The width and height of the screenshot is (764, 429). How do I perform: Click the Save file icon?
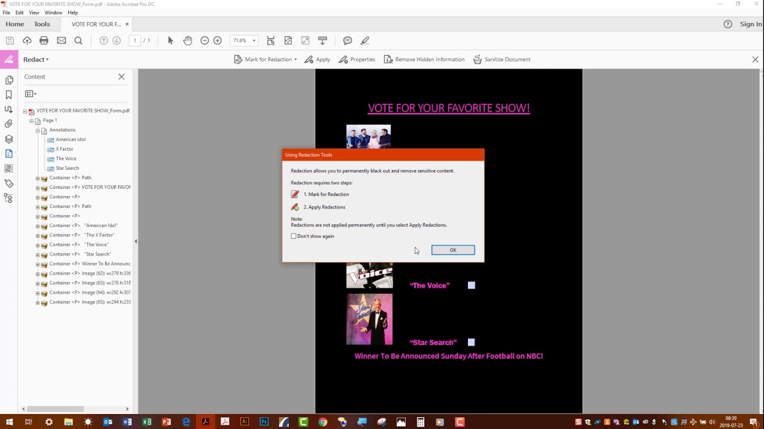tap(10, 41)
